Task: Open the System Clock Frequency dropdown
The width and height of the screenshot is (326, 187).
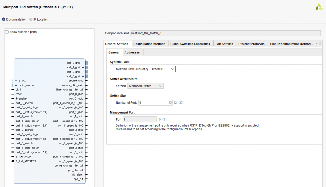Action: click(162, 69)
